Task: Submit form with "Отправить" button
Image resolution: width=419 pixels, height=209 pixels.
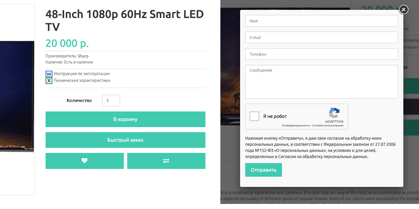Action: click(x=264, y=170)
